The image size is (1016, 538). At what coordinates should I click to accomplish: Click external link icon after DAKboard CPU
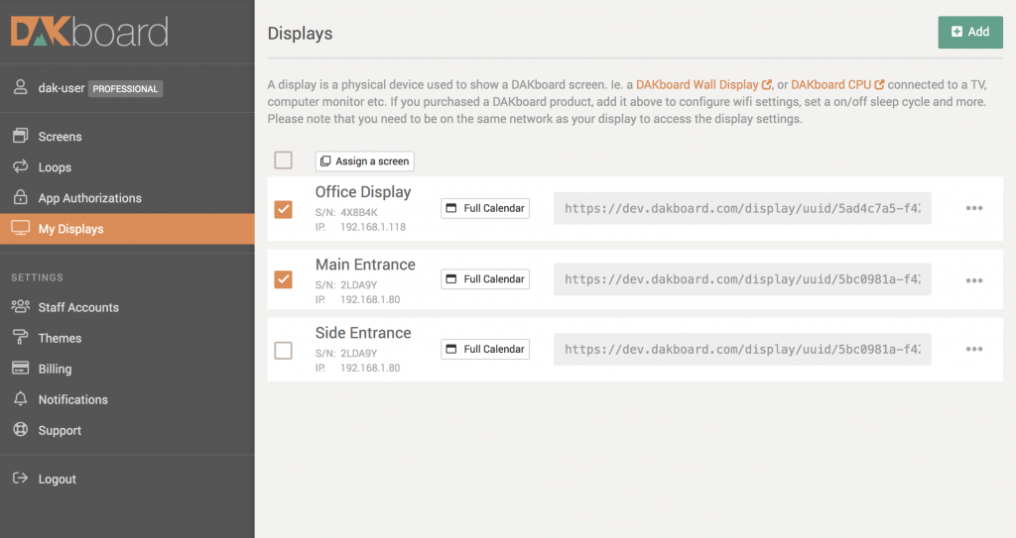coord(879,85)
